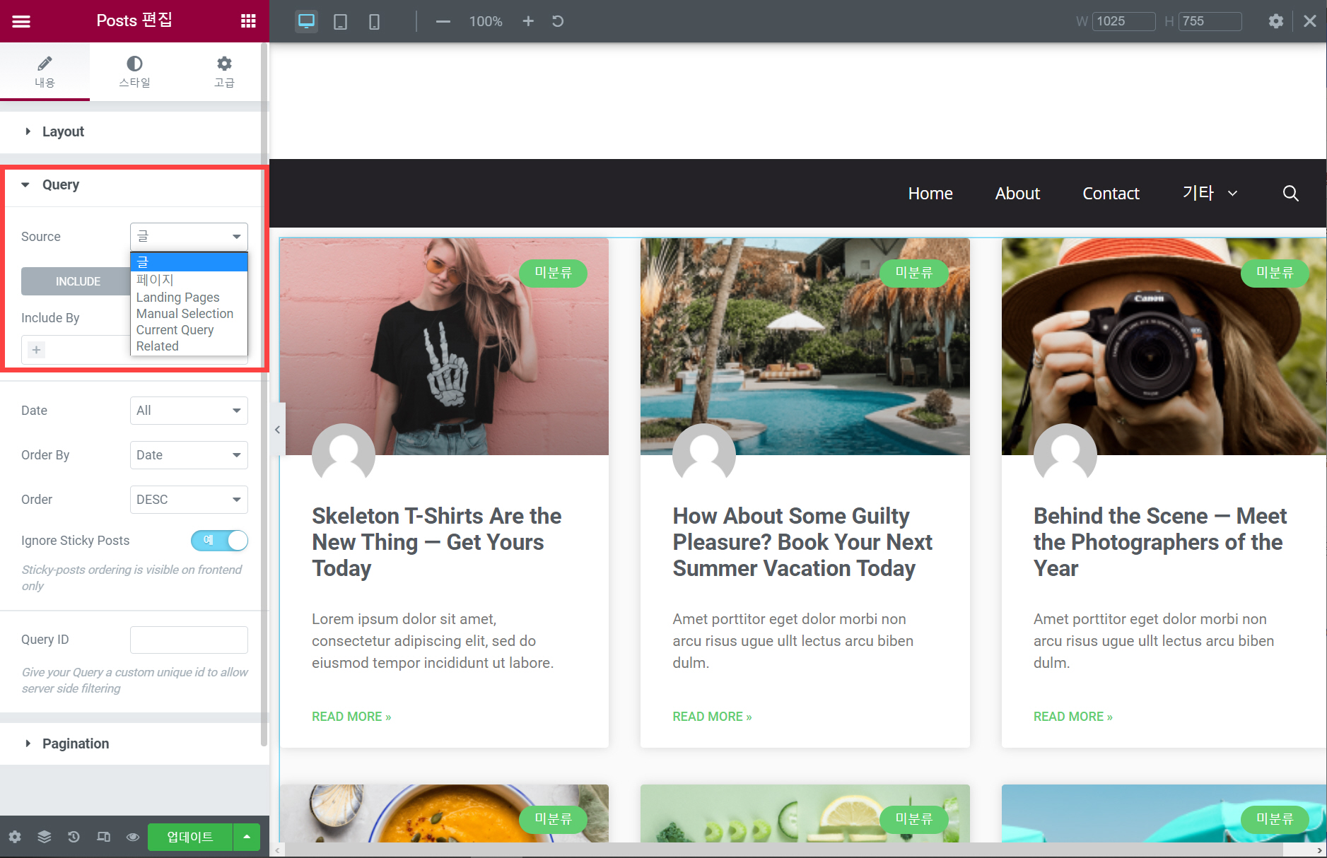Expand the Pagination section
Screen dimensions: 1327x858
coord(131,744)
